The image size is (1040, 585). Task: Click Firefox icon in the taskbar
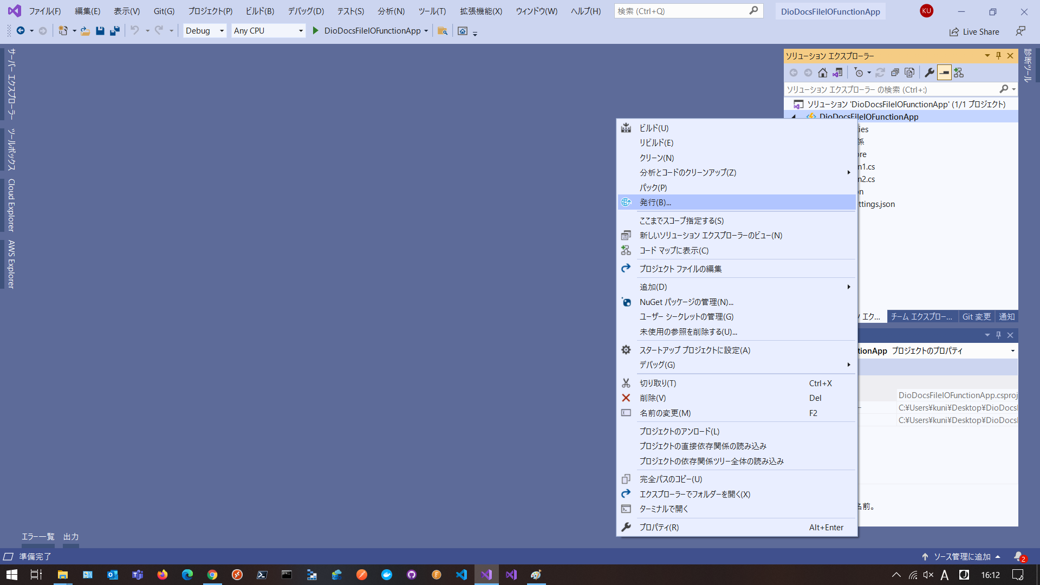[x=162, y=575]
